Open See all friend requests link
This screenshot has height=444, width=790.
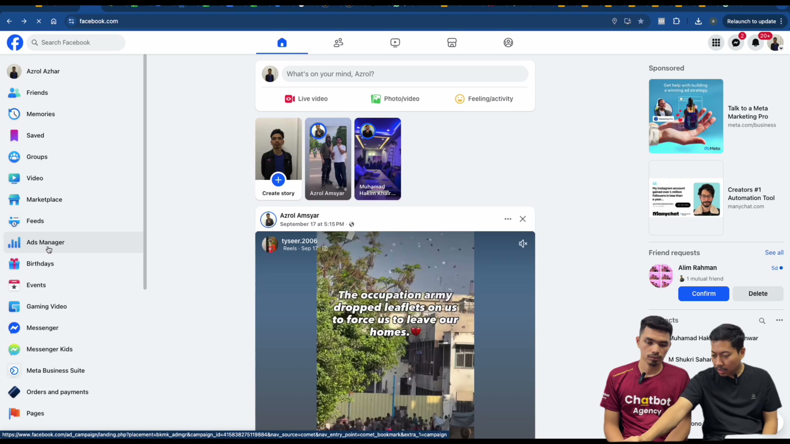(774, 252)
